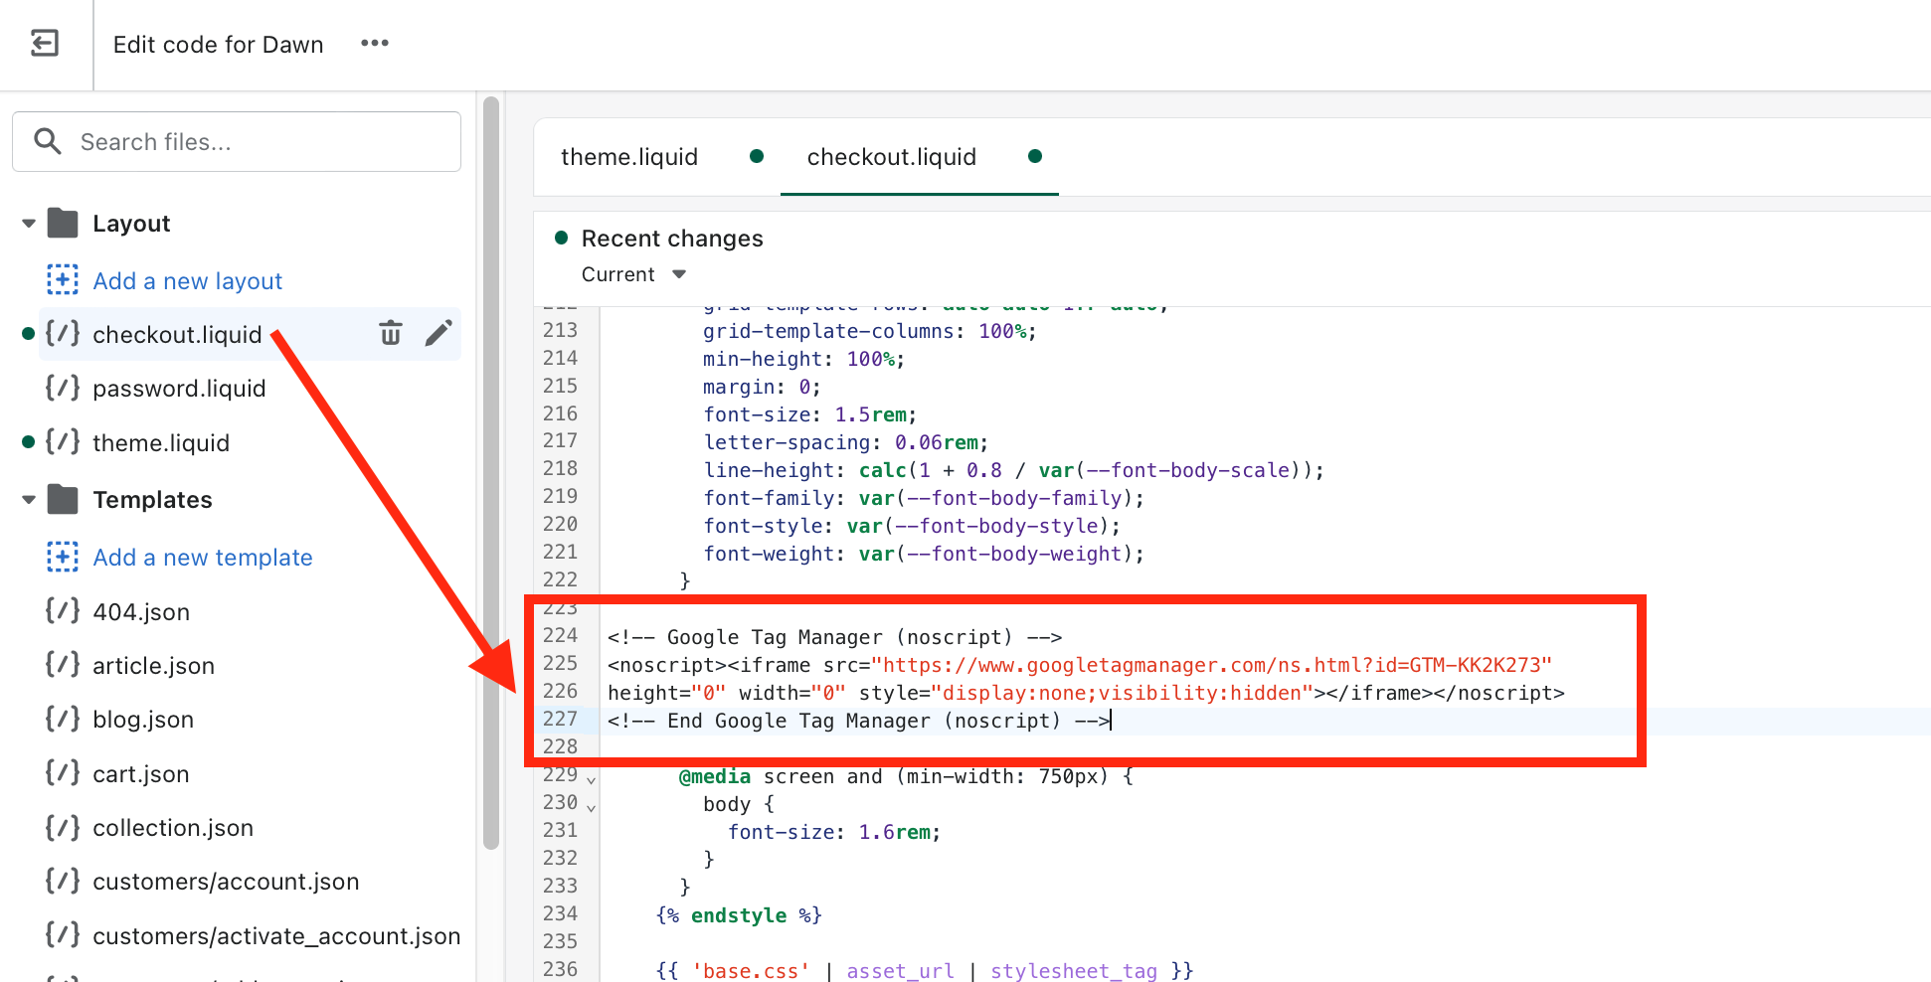
Task: Delete checkout.liquid with trash icon
Action: (391, 333)
